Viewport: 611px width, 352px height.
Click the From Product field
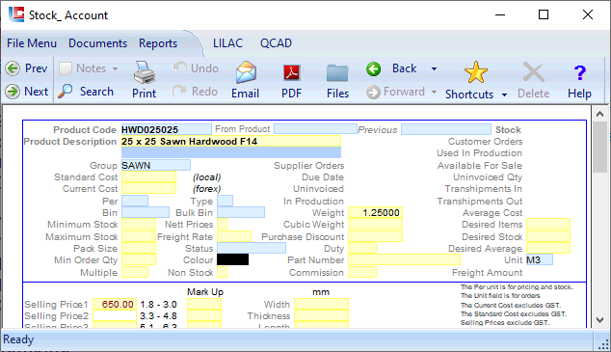pyautogui.click(x=315, y=129)
